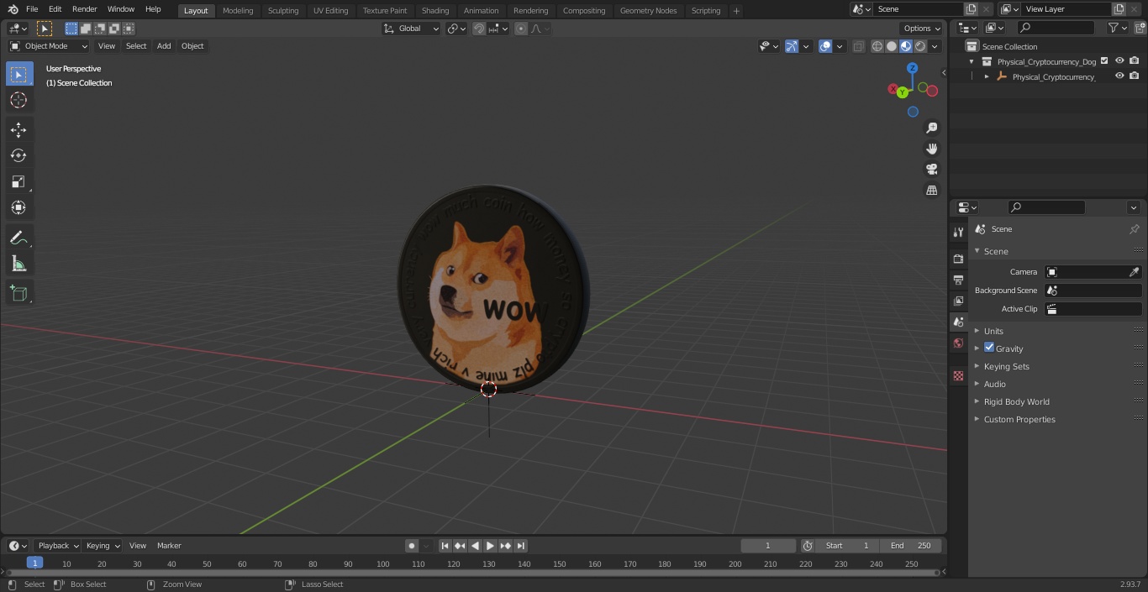Viewport: 1148px width, 592px height.
Task: Click the Background Scene field
Action: 1093,291
